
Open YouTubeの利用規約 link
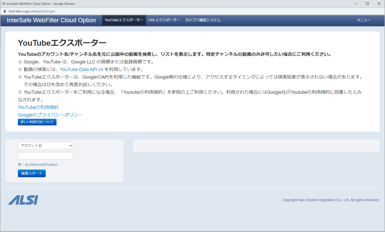[x=38, y=107]
